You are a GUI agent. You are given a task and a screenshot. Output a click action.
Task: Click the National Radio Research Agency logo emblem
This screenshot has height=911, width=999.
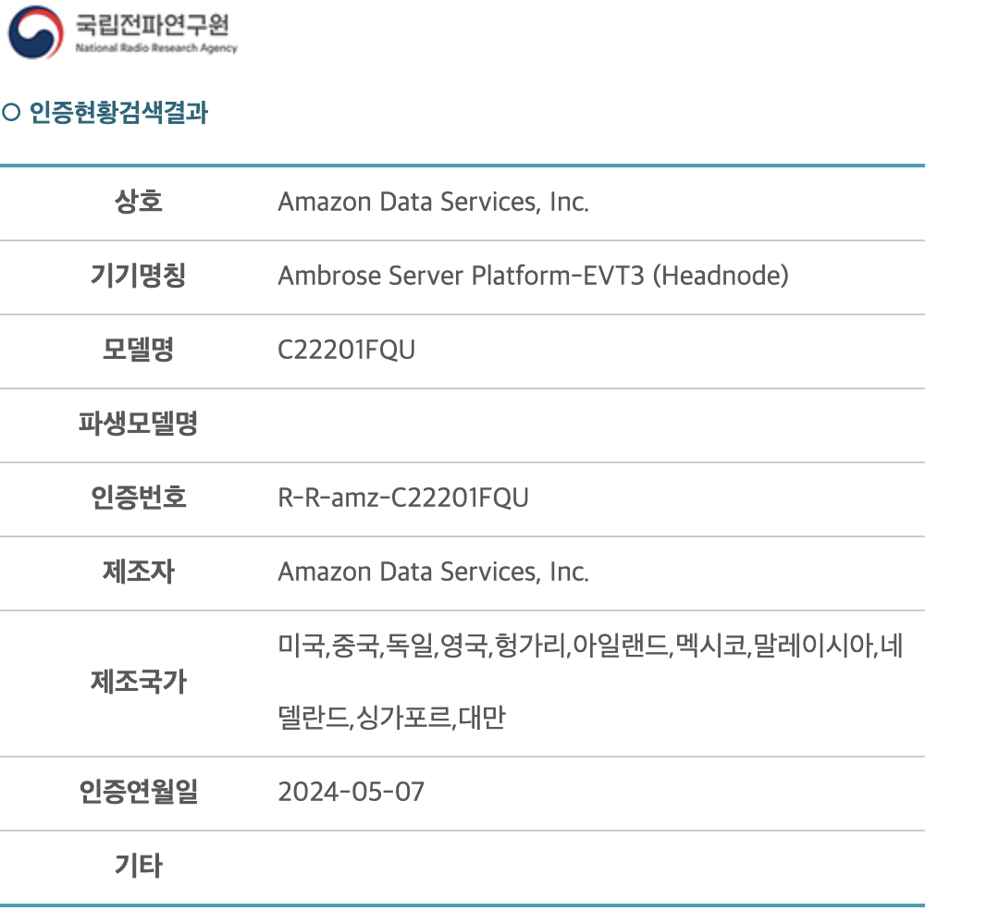coord(36,31)
